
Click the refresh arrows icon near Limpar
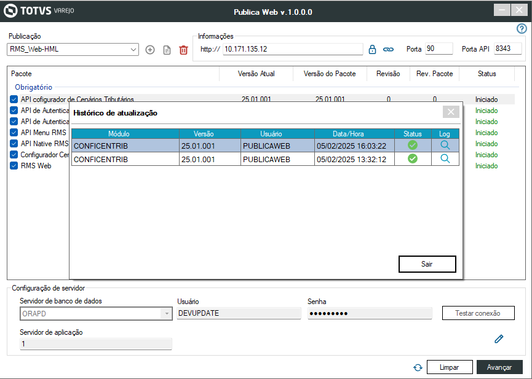(x=418, y=367)
